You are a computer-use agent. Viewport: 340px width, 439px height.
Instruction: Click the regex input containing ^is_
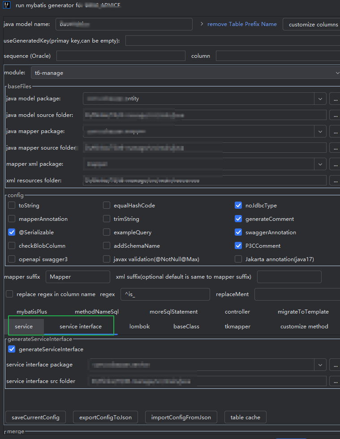tap(165, 294)
